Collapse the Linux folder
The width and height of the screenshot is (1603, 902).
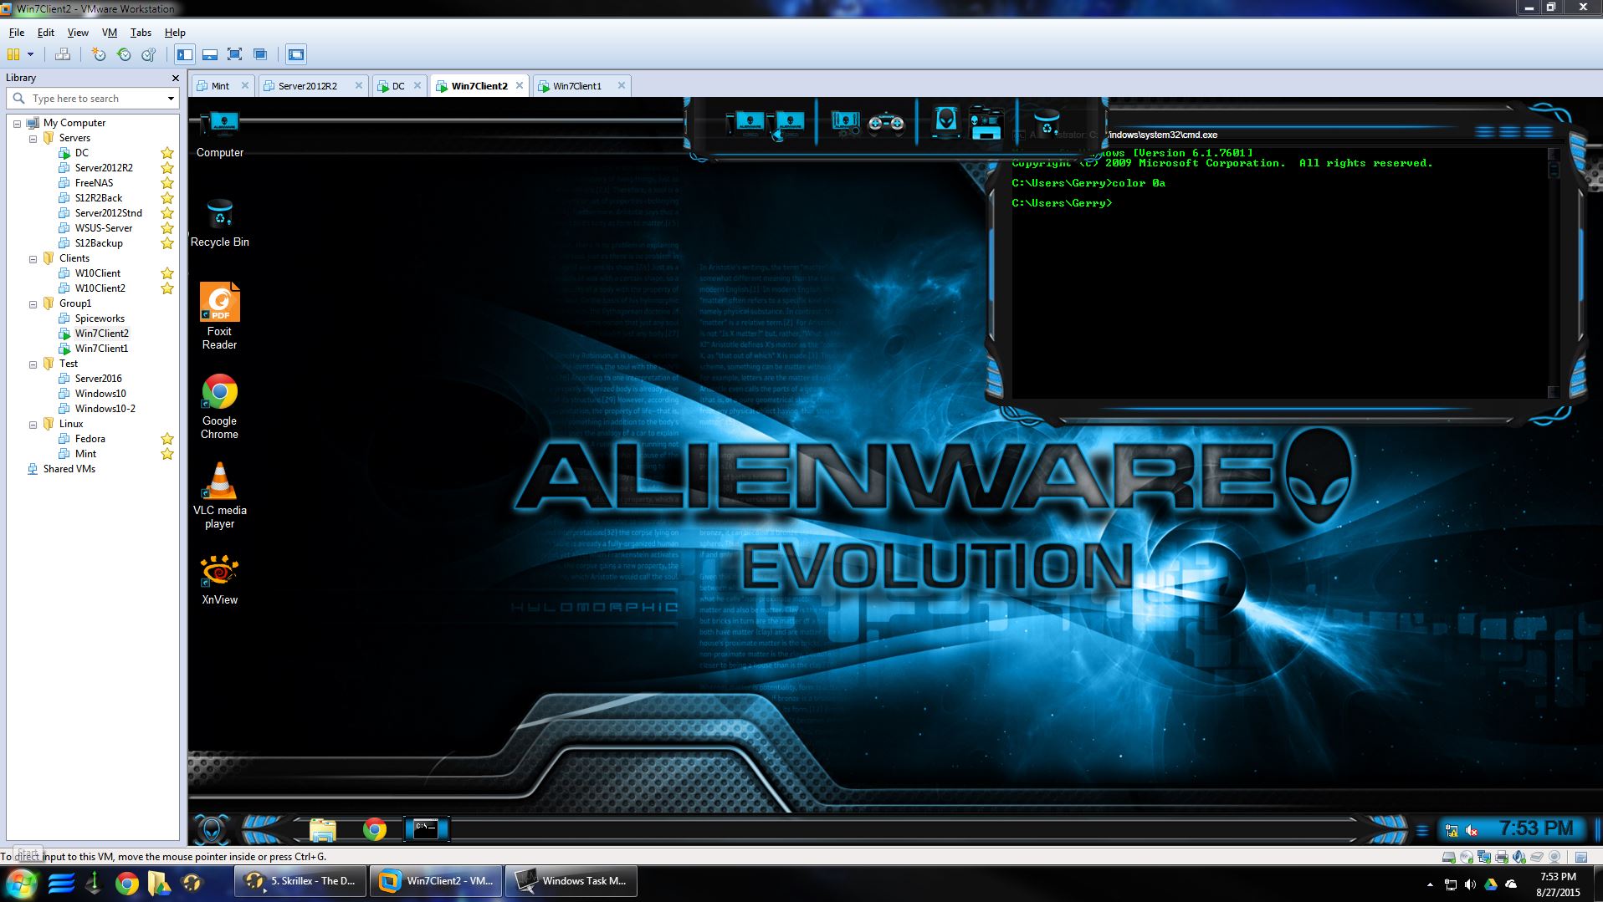[33, 424]
